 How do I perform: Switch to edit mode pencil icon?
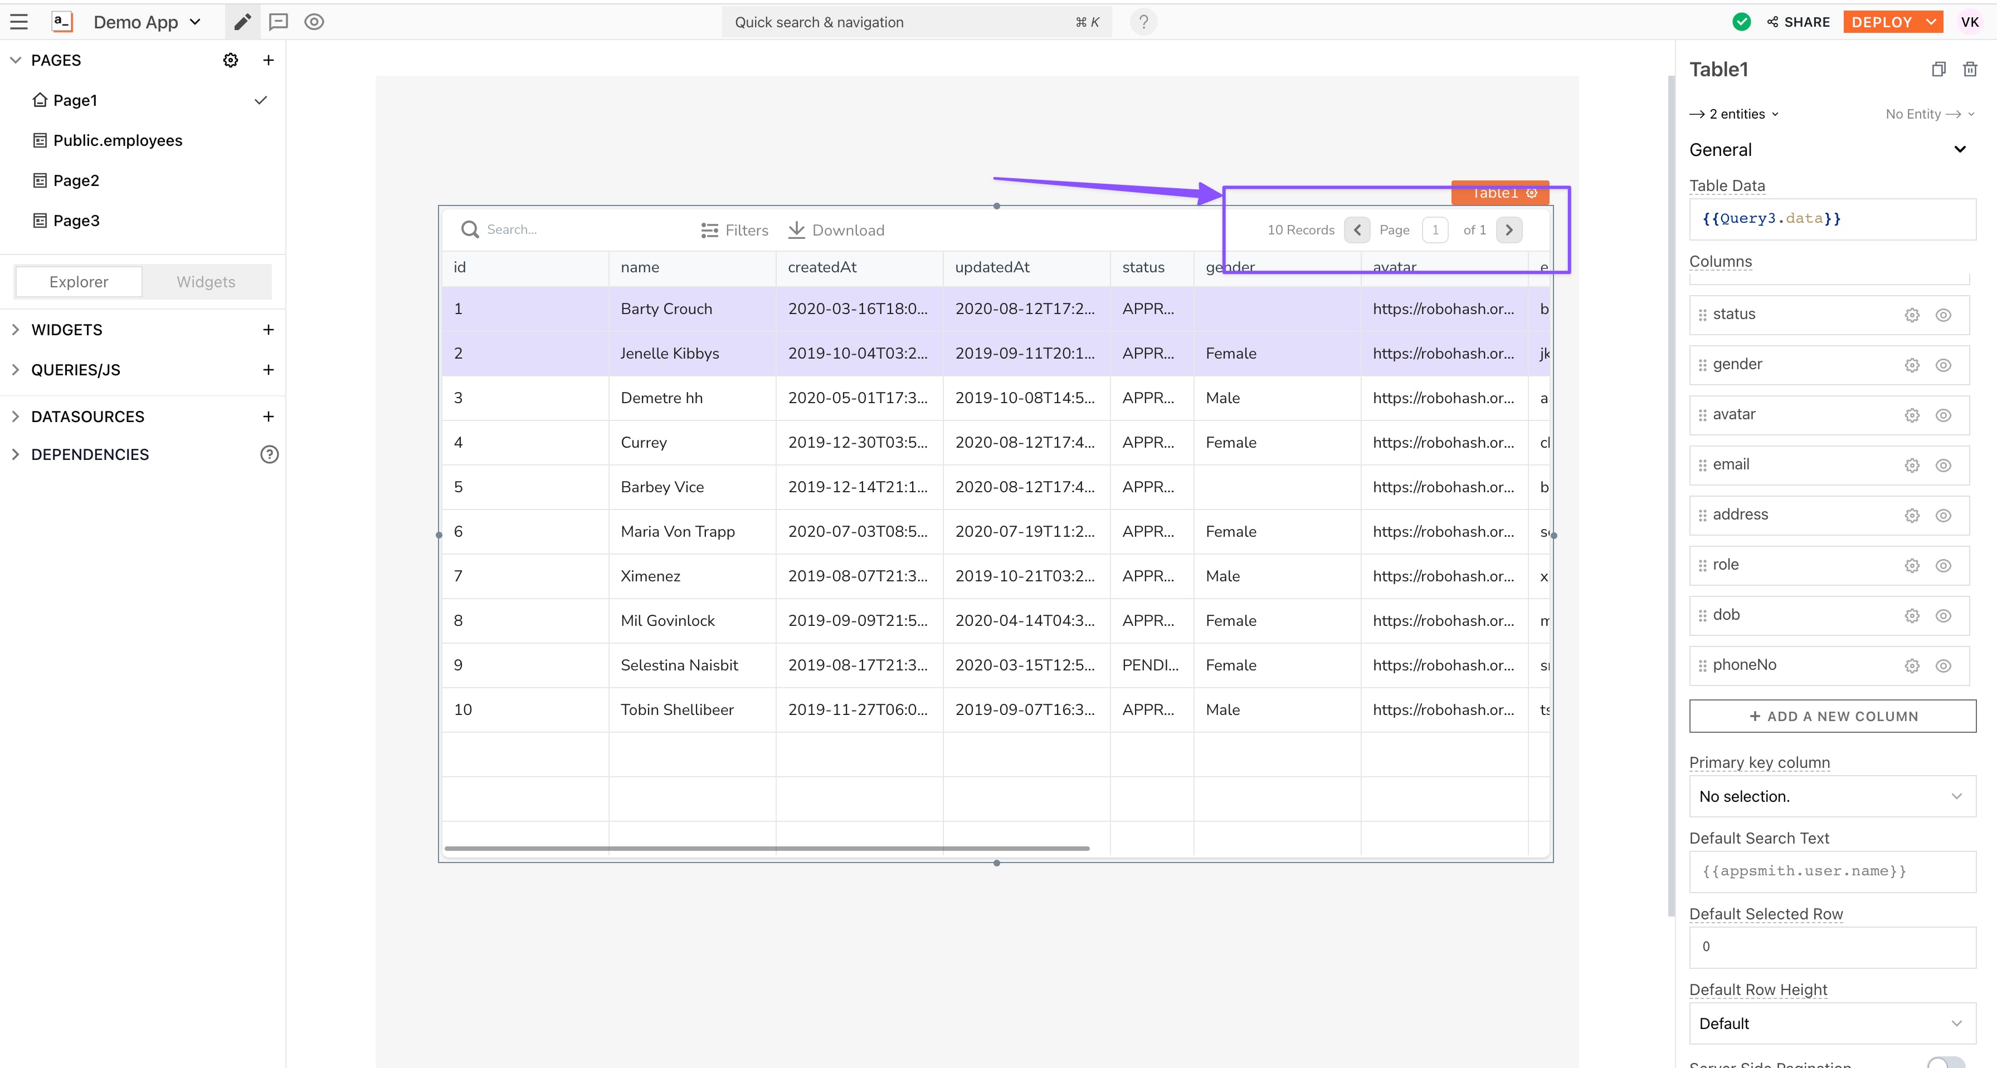[242, 22]
